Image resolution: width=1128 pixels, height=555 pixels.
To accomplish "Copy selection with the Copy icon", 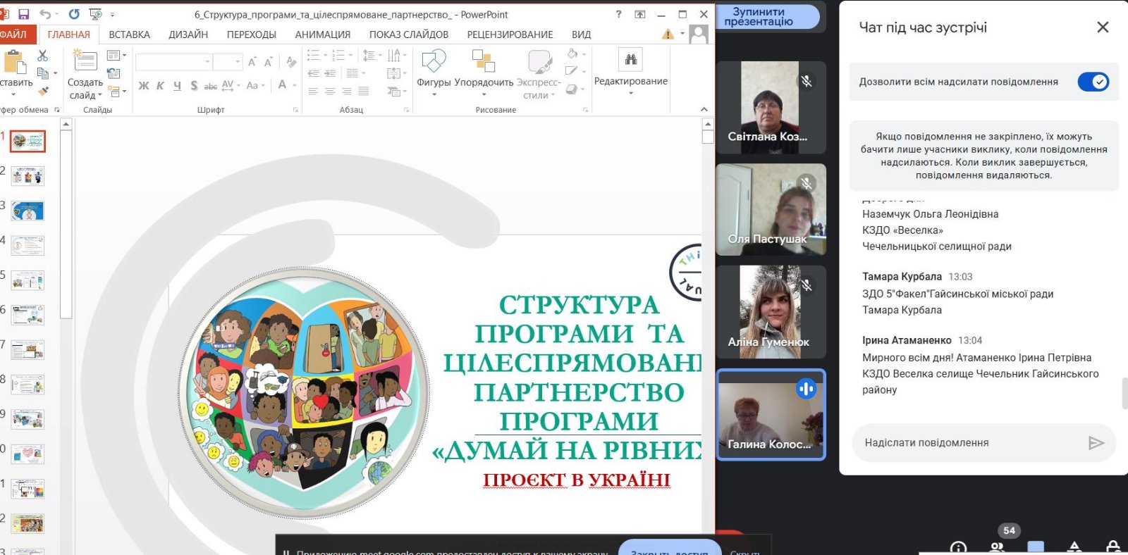I will (42, 73).
